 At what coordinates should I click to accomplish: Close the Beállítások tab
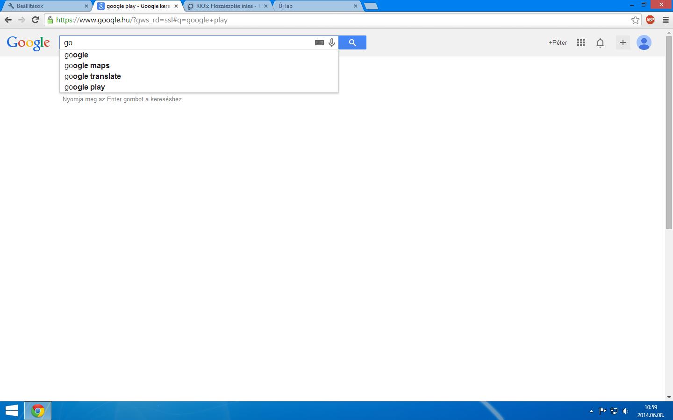pyautogui.click(x=86, y=6)
